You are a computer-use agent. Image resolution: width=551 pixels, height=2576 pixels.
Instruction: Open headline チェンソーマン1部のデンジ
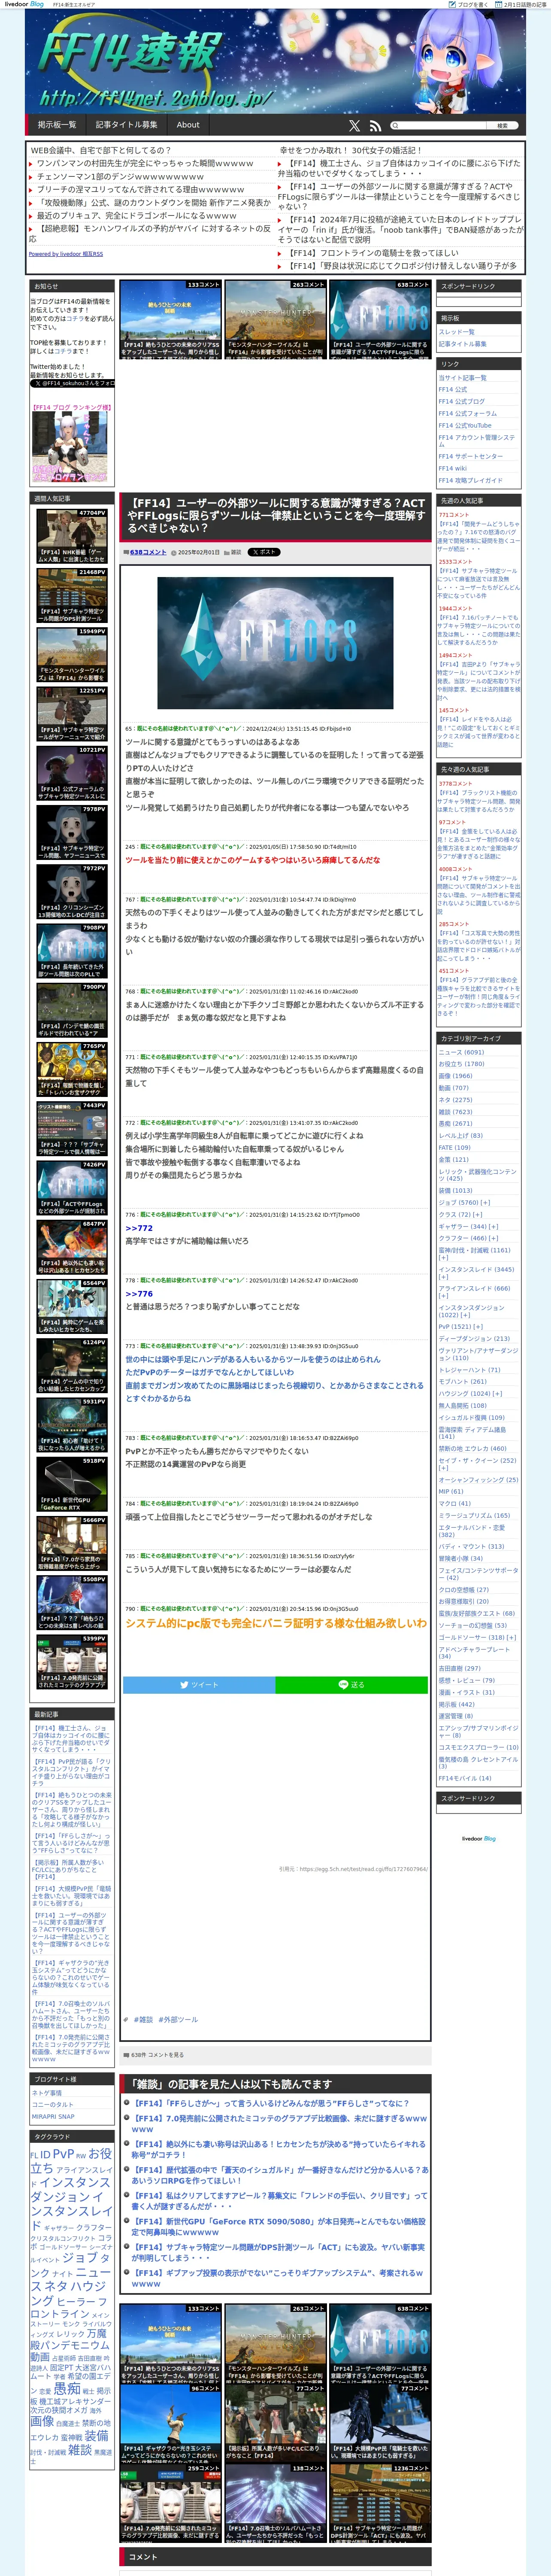tap(120, 176)
